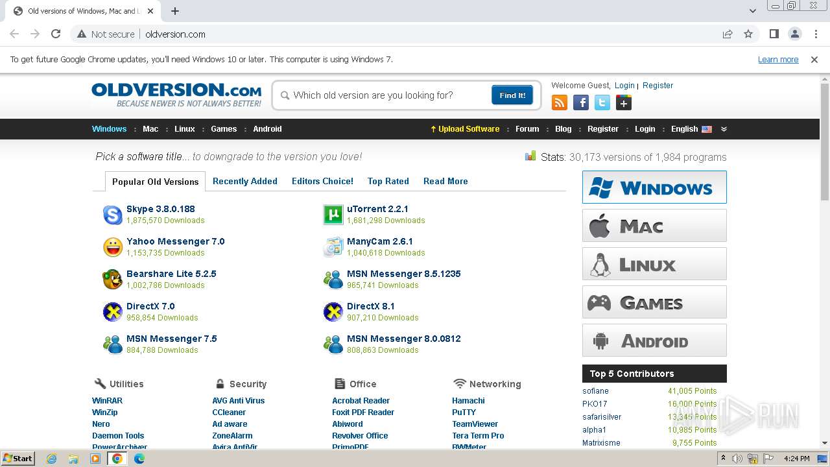Open Microsoft Edge from the taskbar

pyautogui.click(x=139, y=459)
